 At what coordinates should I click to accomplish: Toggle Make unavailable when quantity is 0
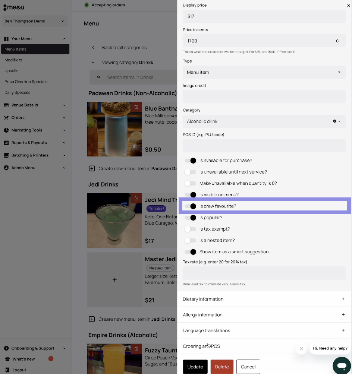pyautogui.click(x=190, y=183)
